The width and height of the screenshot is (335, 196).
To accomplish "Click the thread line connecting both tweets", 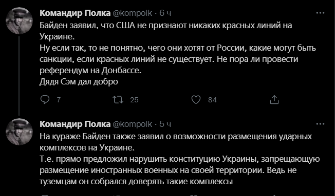I will 19,76.
